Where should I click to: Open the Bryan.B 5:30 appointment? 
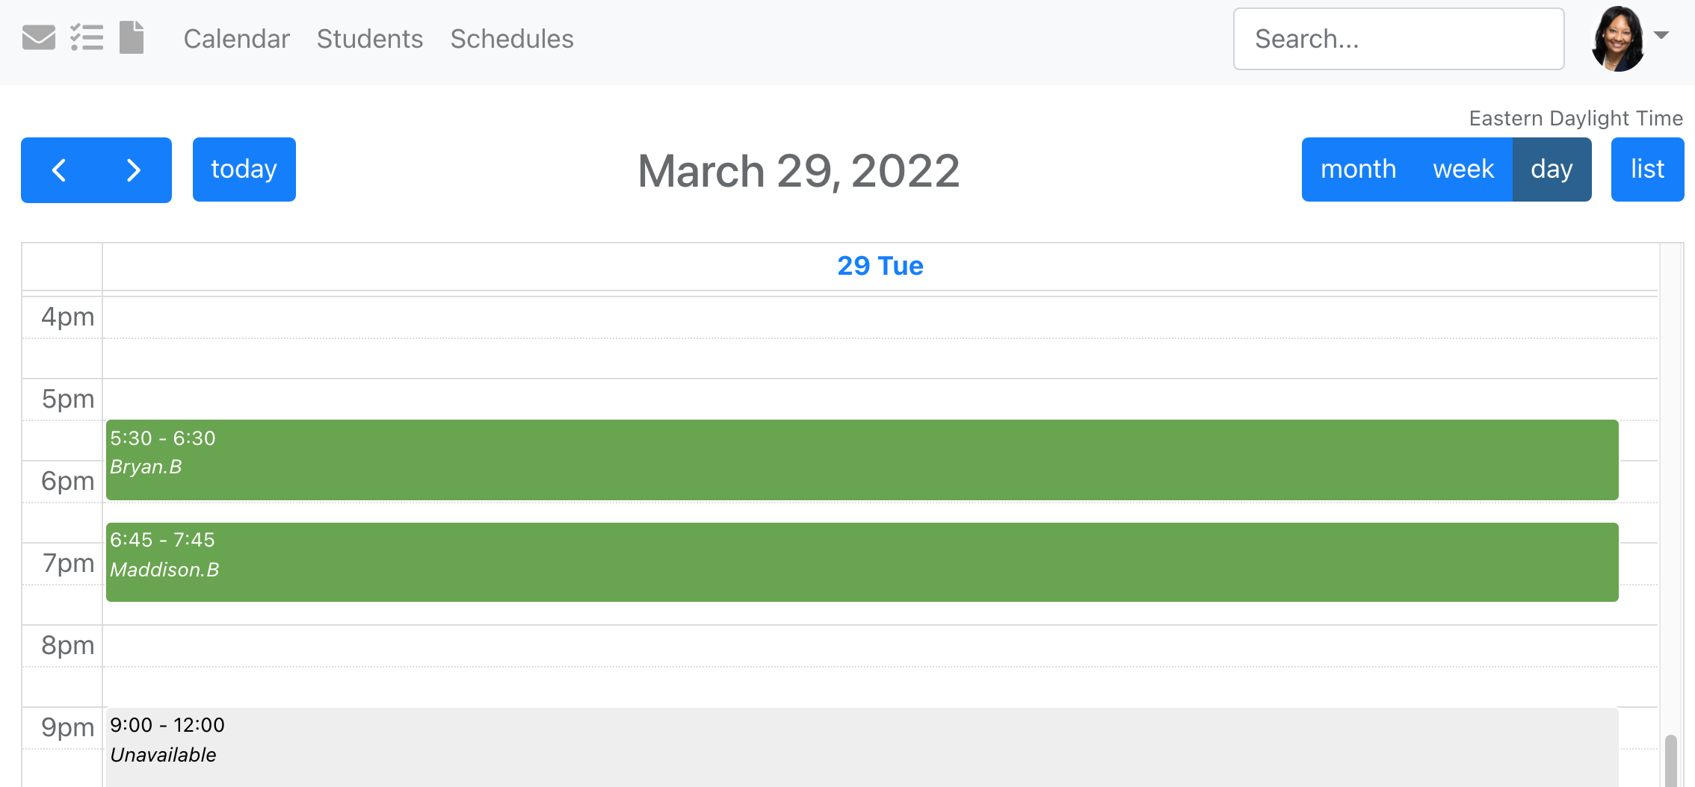[x=862, y=460]
